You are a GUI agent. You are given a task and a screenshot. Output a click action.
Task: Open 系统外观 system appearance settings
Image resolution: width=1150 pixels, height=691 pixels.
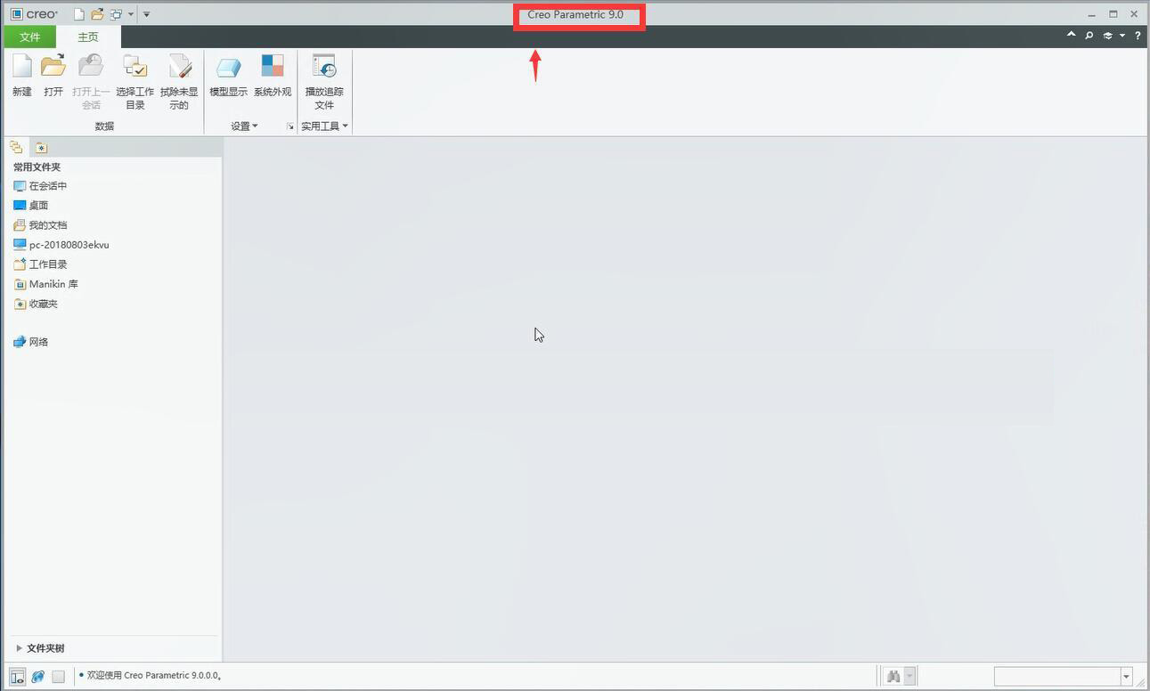[x=273, y=67]
